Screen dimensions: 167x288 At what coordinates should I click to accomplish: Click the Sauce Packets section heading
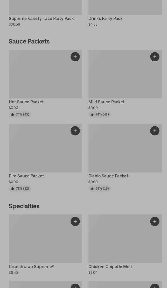coord(29,41)
